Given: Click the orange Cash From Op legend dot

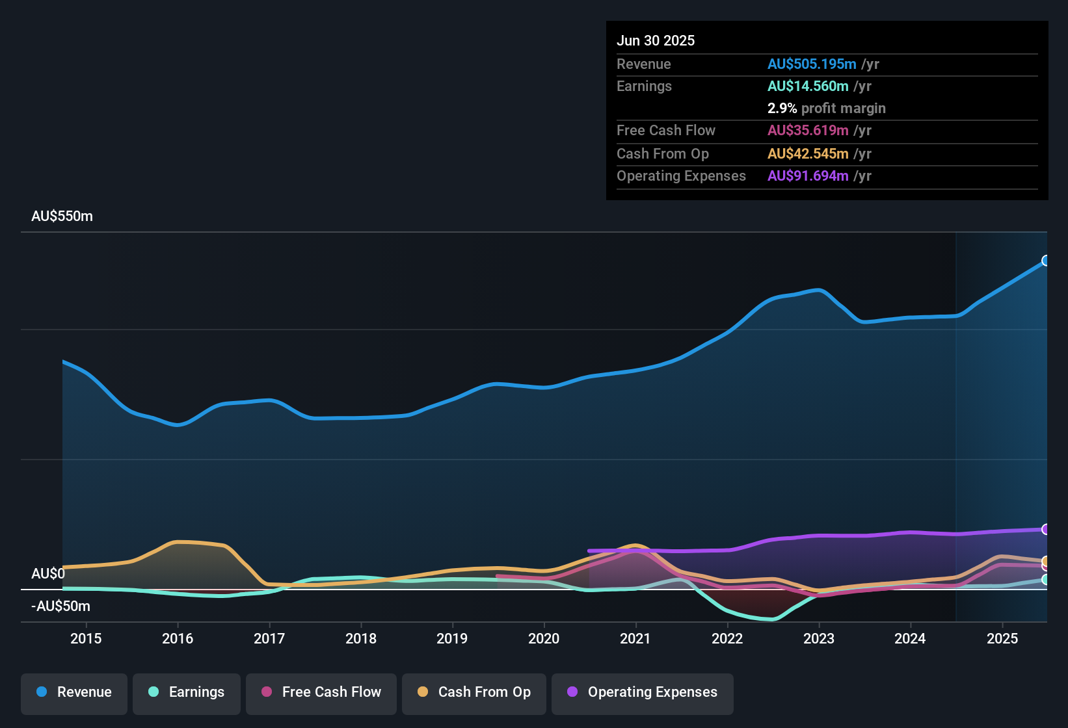Looking at the screenshot, I should coord(423,692).
